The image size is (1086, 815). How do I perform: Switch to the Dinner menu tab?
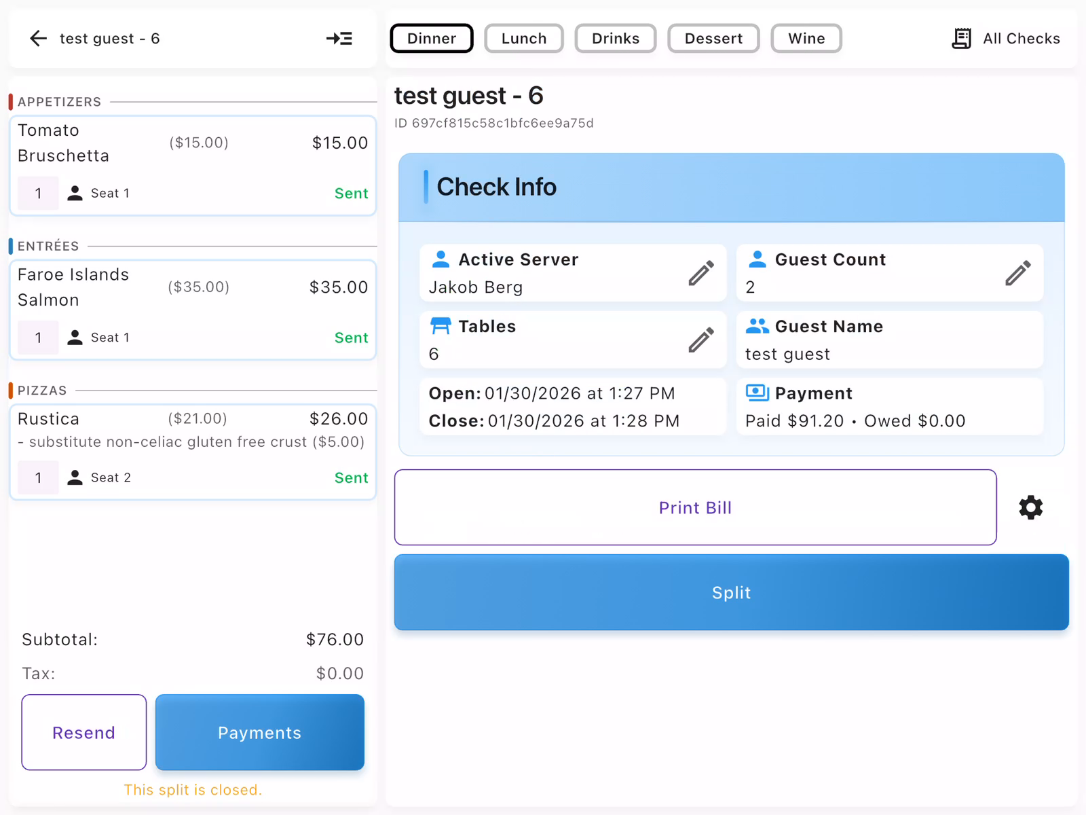pos(432,39)
